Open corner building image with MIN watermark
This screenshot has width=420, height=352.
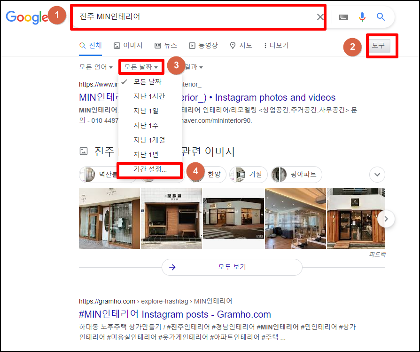233,218
